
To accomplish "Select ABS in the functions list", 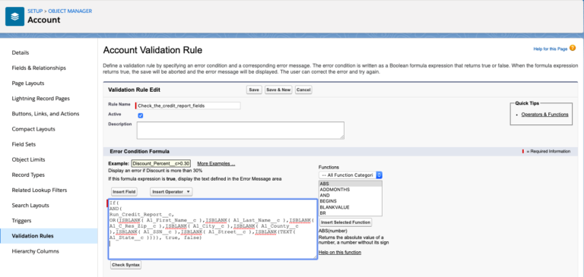I will tap(350, 184).
